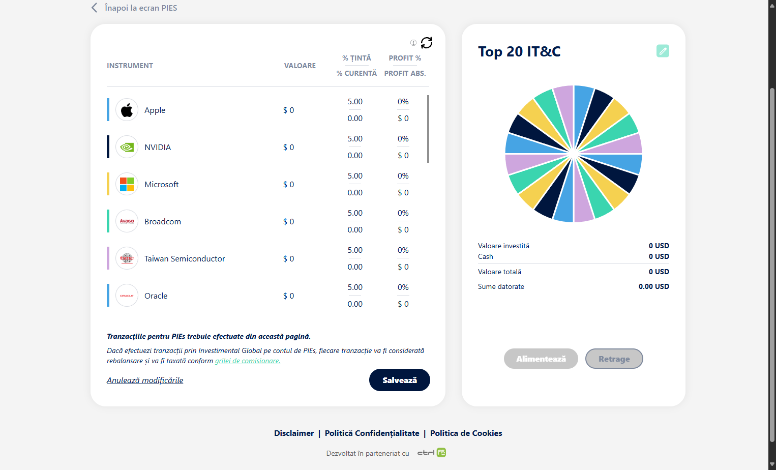The width and height of the screenshot is (776, 470).
Task: Click Broadcom's target percent 5.00 field
Action: coord(355,213)
